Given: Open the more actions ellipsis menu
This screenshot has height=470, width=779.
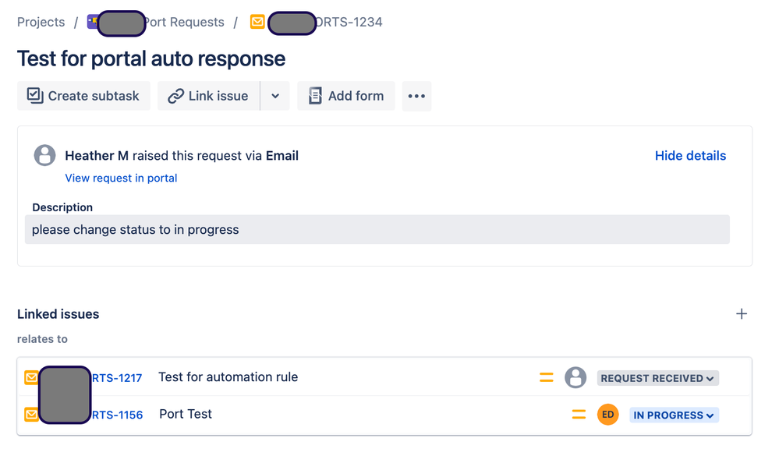Looking at the screenshot, I should click(416, 96).
